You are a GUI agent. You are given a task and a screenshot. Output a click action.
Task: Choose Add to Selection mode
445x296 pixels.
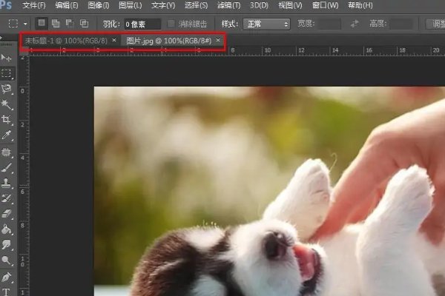point(56,24)
